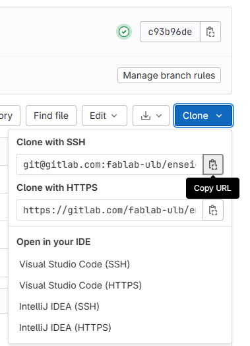
Task: Click the download source code icon
Action: [x=146, y=116]
